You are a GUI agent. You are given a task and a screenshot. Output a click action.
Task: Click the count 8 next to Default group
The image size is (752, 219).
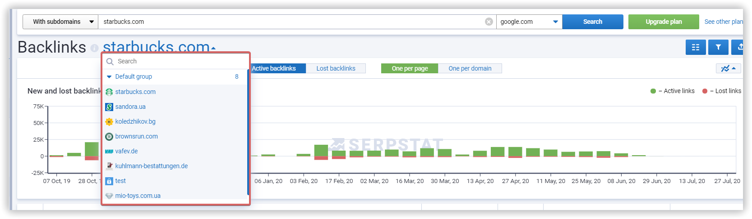[x=237, y=76]
